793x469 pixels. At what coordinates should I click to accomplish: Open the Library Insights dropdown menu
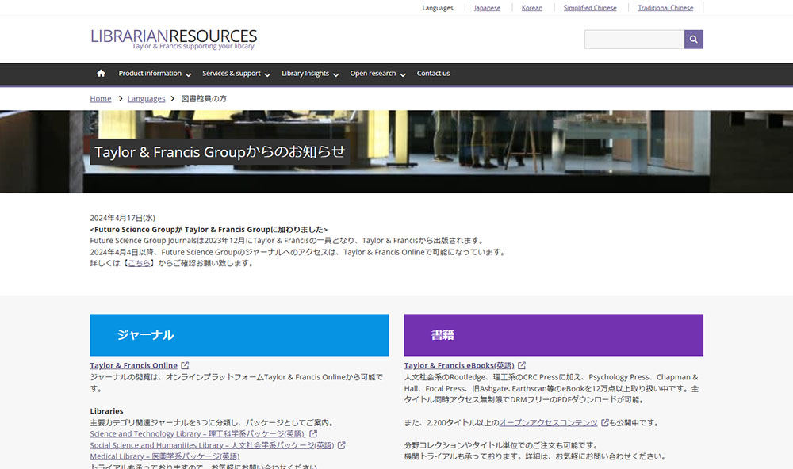pos(309,74)
